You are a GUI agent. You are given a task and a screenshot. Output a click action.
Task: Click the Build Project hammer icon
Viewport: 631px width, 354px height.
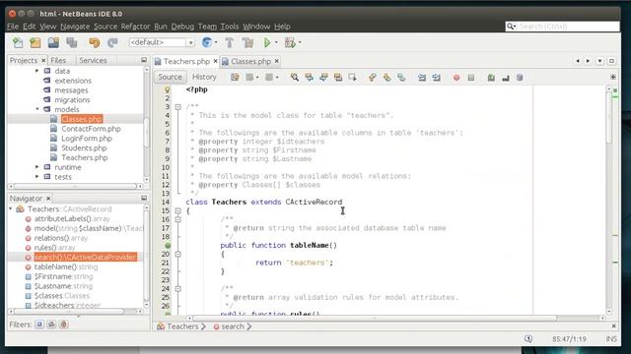coord(230,42)
